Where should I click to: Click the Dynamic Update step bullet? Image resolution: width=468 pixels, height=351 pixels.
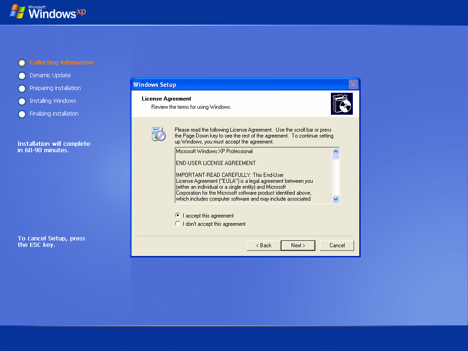pos(22,75)
